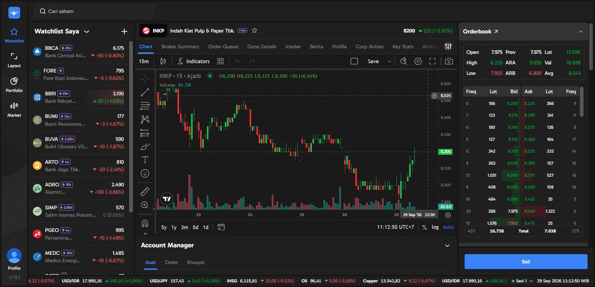Switch to the Insider tab

coord(293,47)
